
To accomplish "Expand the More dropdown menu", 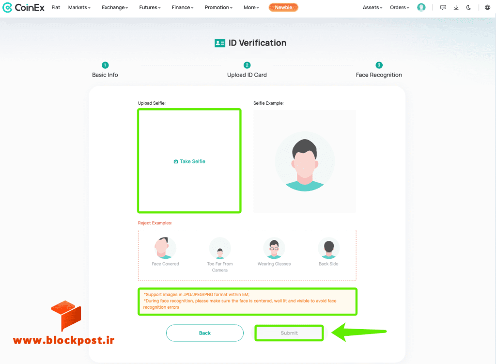I will 251,7.
